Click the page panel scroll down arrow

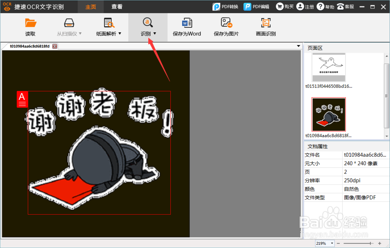point(387,136)
